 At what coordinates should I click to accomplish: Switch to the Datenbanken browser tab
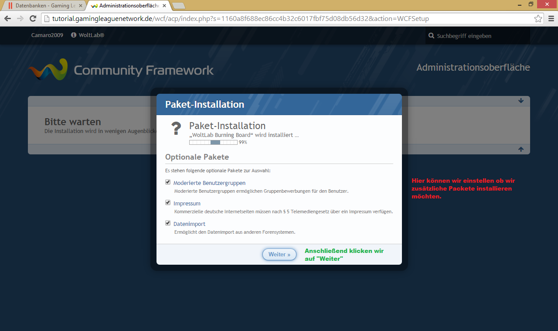coord(44,6)
